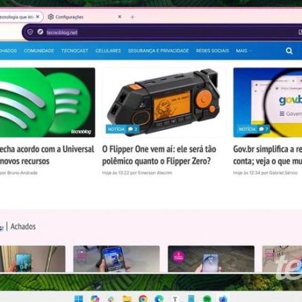Open the ACHADOS nav item
The height and width of the screenshot is (302, 302).
click(x=8, y=51)
